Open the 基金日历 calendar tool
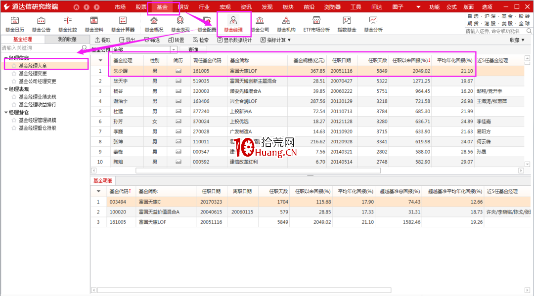534x296 pixels. tap(15, 25)
